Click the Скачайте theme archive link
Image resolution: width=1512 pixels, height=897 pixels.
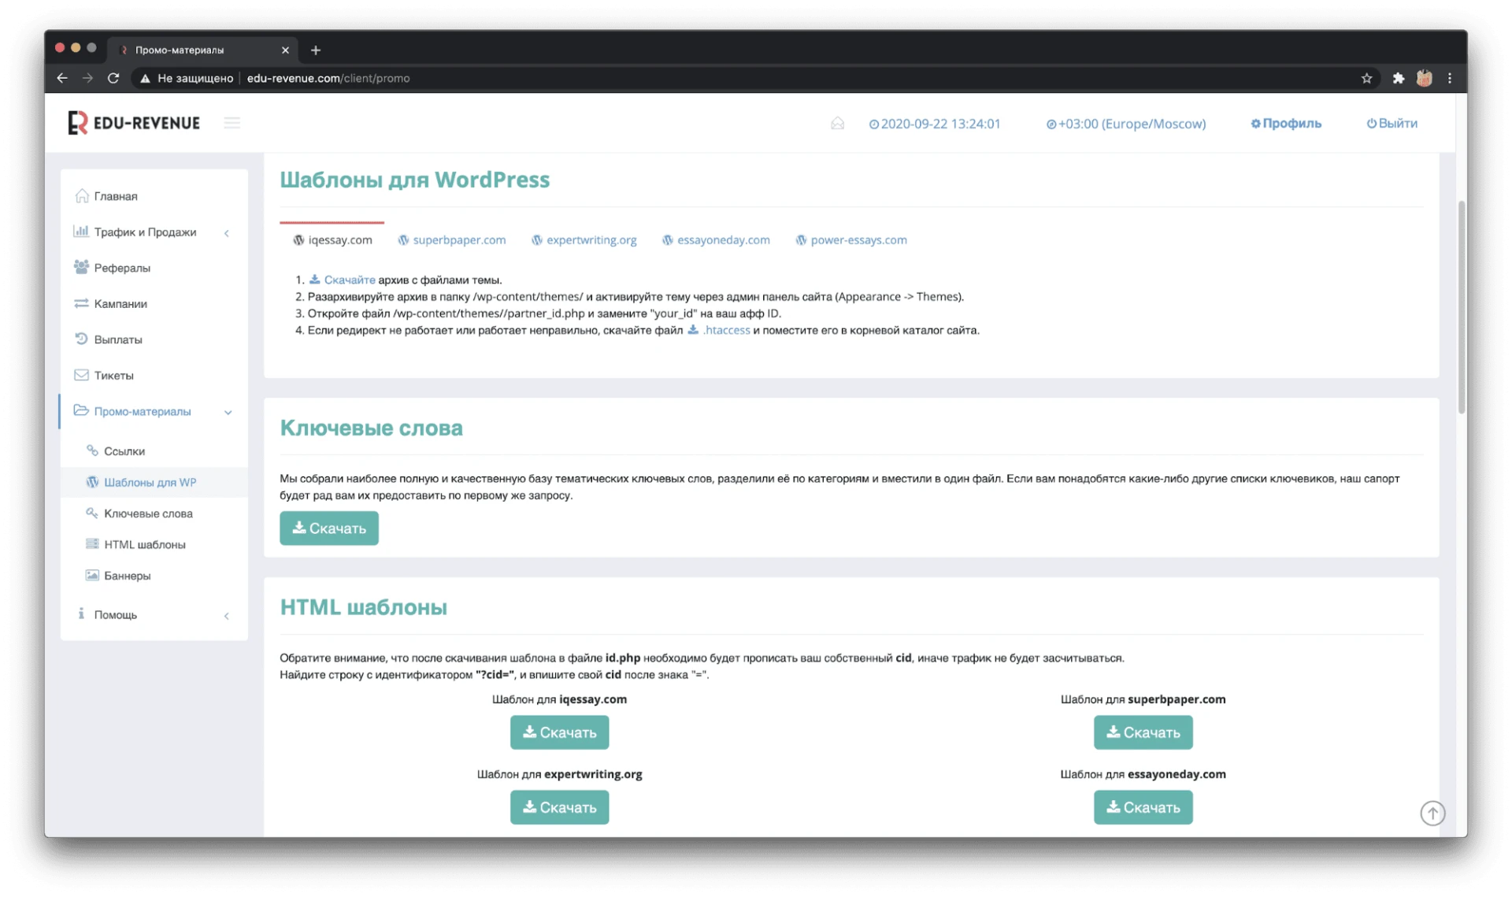[343, 280]
